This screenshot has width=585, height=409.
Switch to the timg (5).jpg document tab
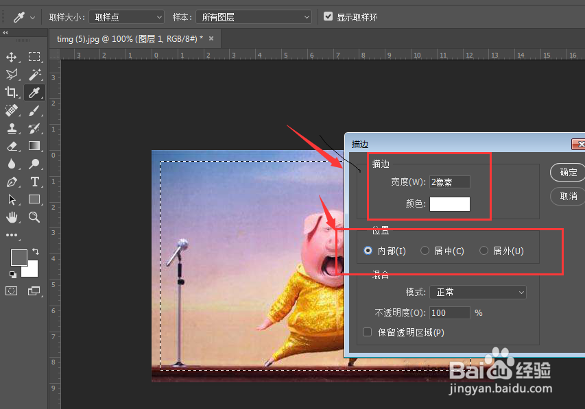130,39
